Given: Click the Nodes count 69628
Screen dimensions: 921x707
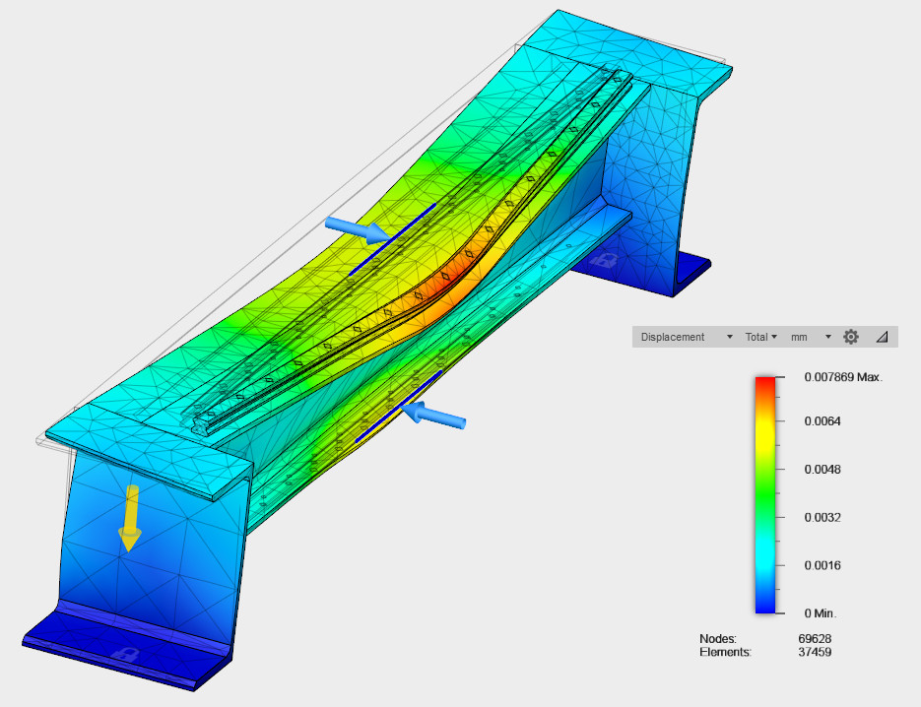Looking at the screenshot, I should [x=815, y=638].
